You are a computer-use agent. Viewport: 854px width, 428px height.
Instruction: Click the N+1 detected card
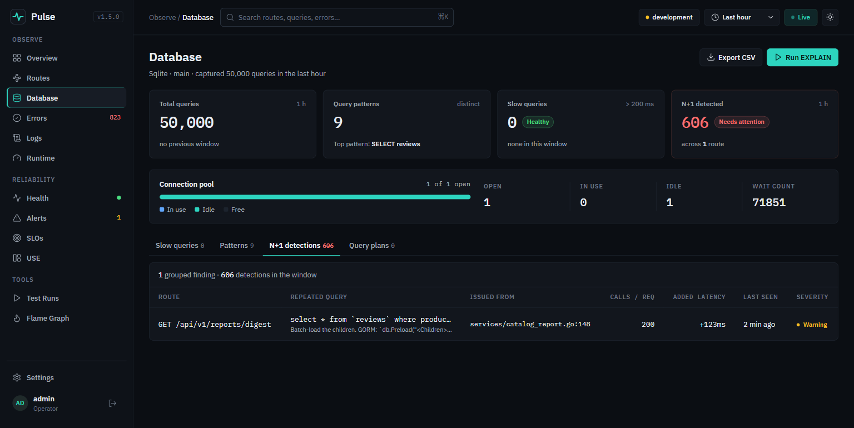(x=754, y=124)
